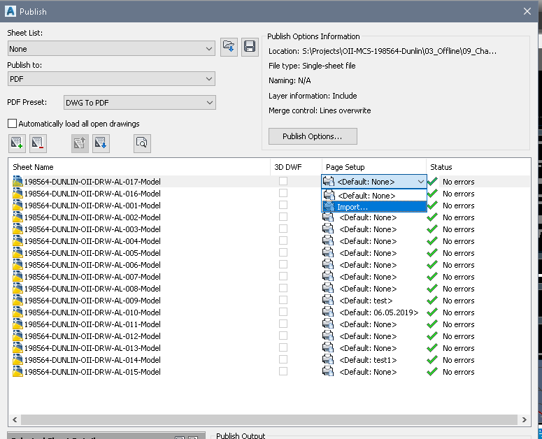The height and width of the screenshot is (439, 542).
Task: Click page setup printer icon for AL-009-Model
Action: tap(328, 301)
